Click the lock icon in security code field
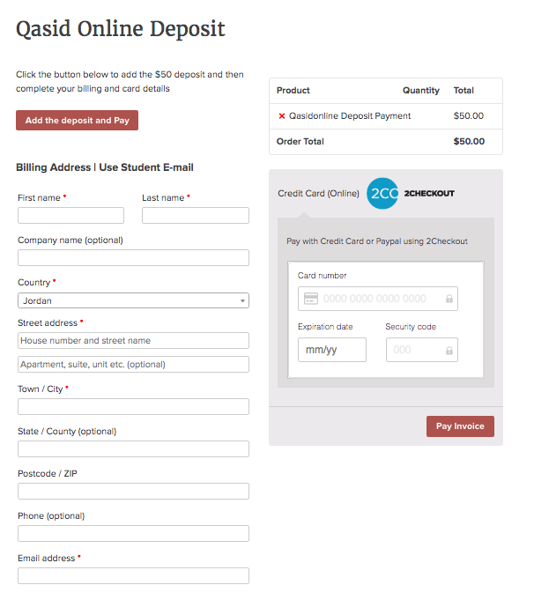 click(x=449, y=351)
